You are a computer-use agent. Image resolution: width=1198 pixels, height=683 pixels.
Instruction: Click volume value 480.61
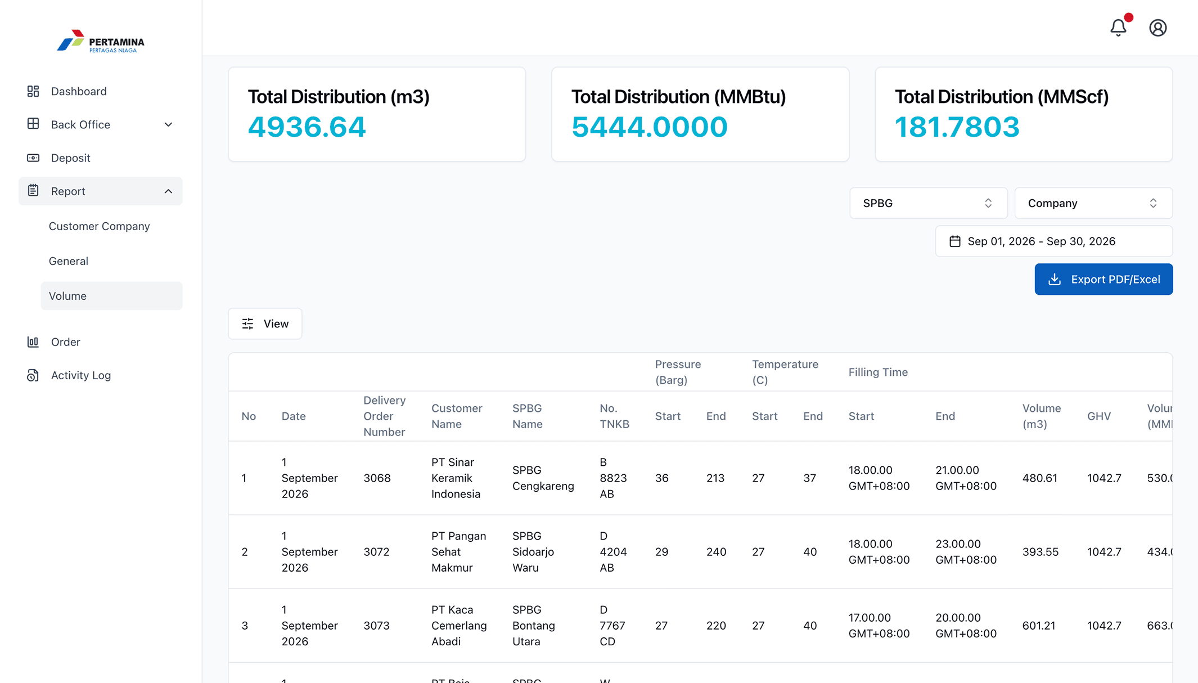tap(1040, 478)
